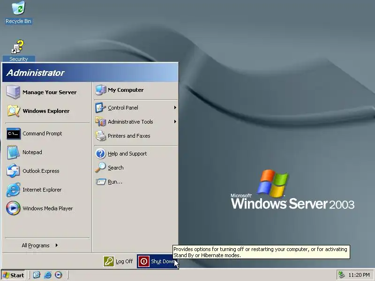Image resolution: width=375 pixels, height=281 pixels.
Task: Click the Administrative Tools icon
Action: [x=100, y=122]
